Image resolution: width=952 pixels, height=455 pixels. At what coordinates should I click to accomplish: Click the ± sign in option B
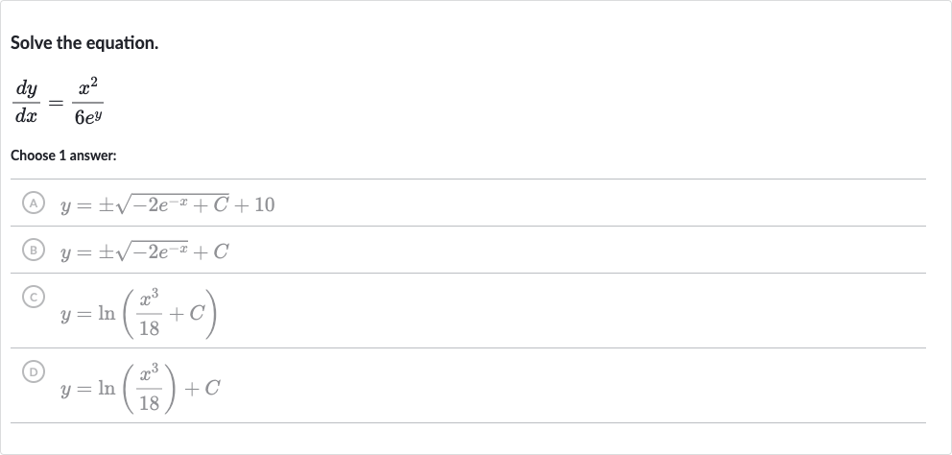(107, 252)
